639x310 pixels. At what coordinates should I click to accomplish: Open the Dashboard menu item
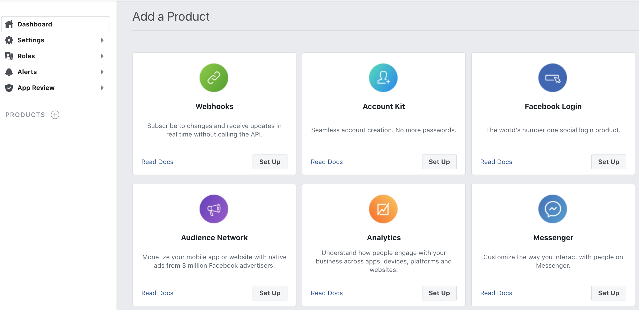point(35,24)
